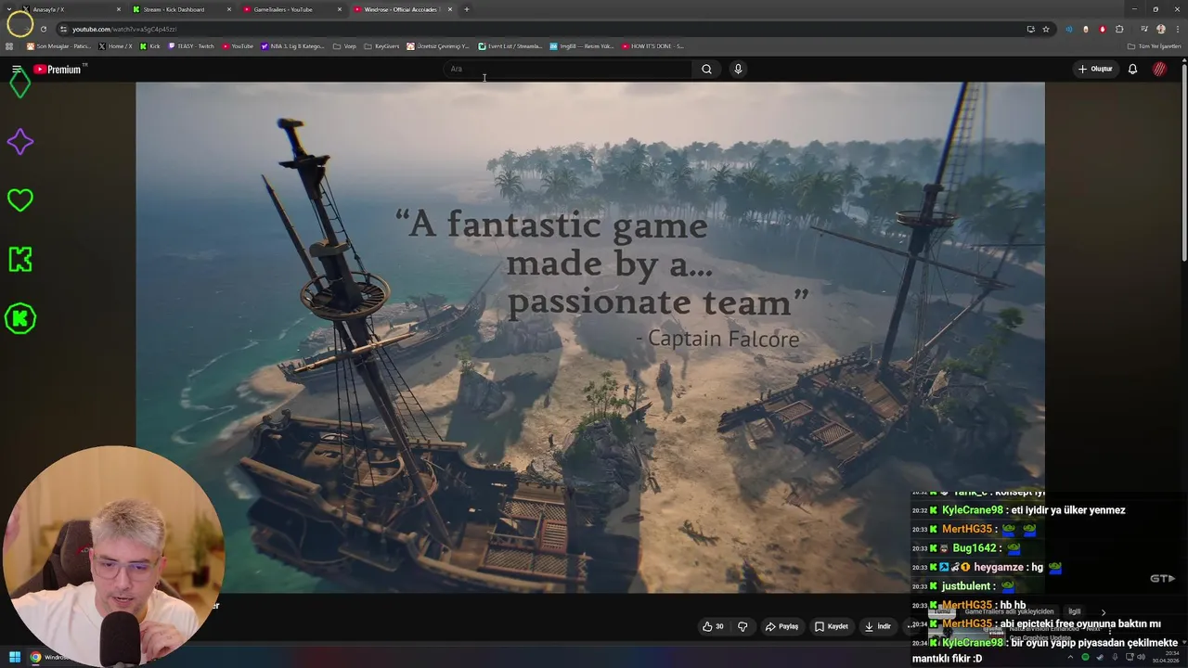Click the Oluştur create button

1095,69
